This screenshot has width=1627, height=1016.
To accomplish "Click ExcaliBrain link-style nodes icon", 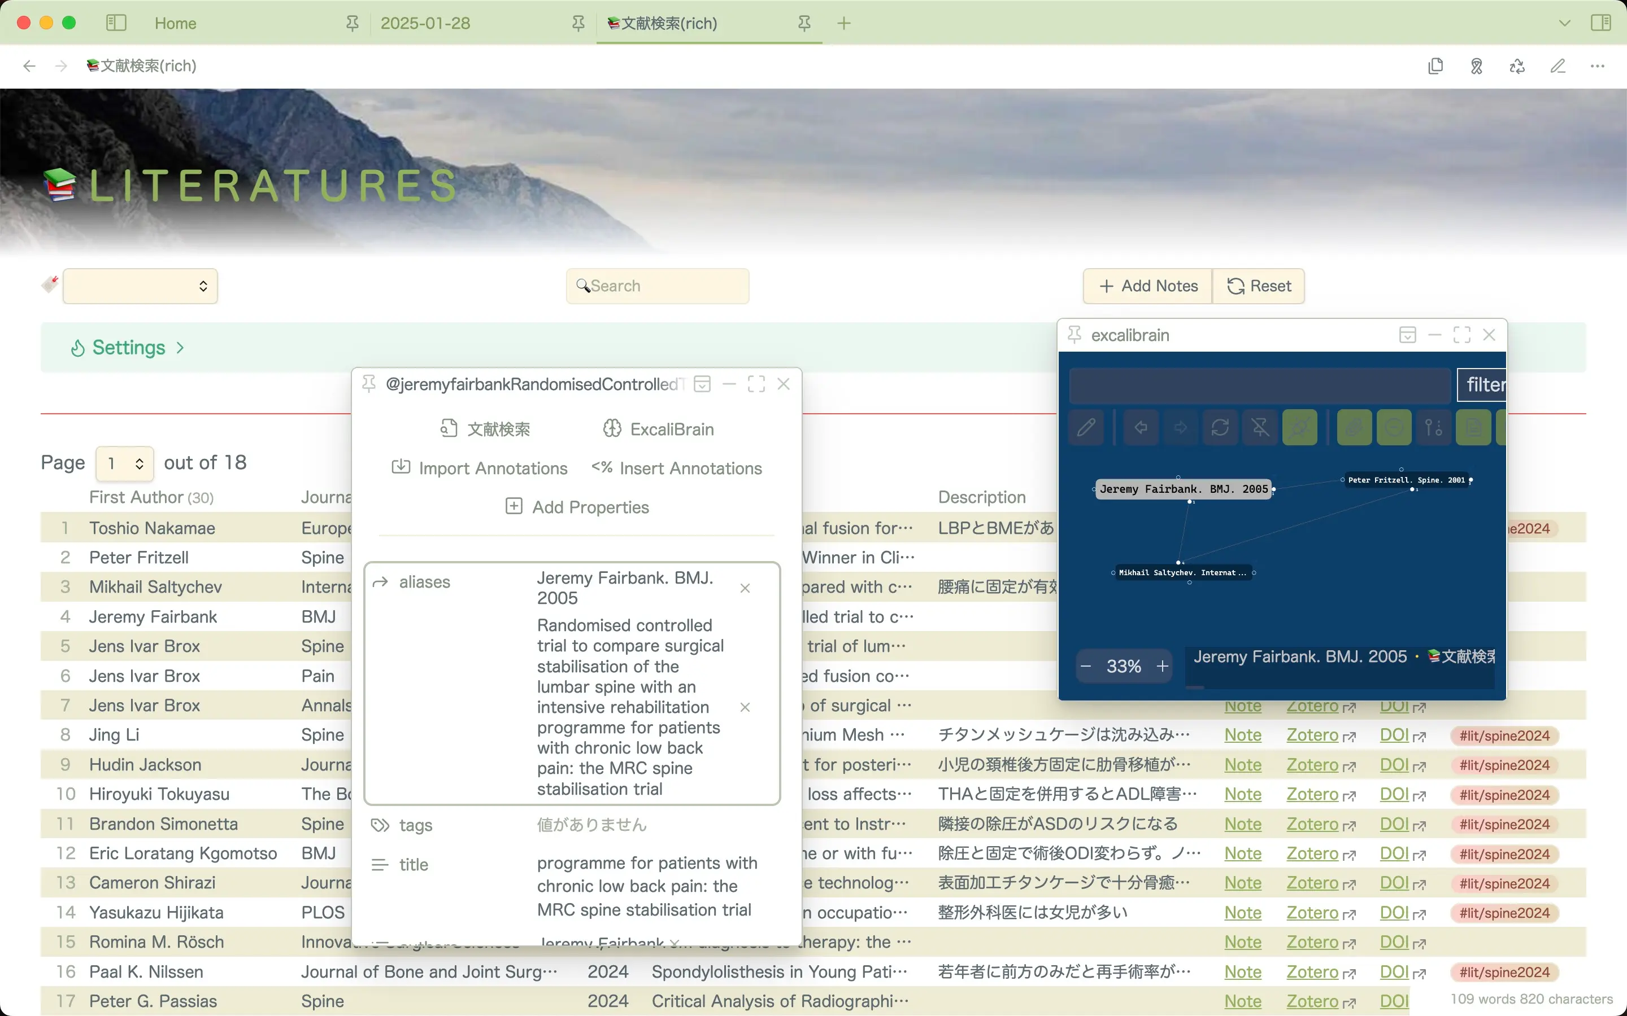I will (1433, 427).
